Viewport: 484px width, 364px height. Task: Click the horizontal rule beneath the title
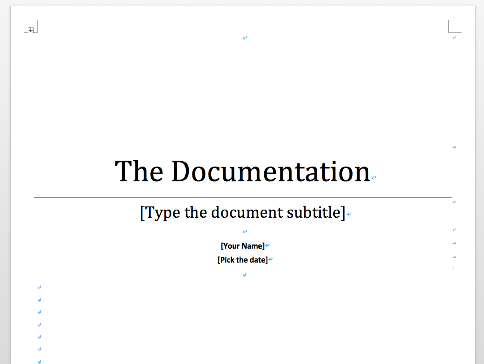click(243, 197)
